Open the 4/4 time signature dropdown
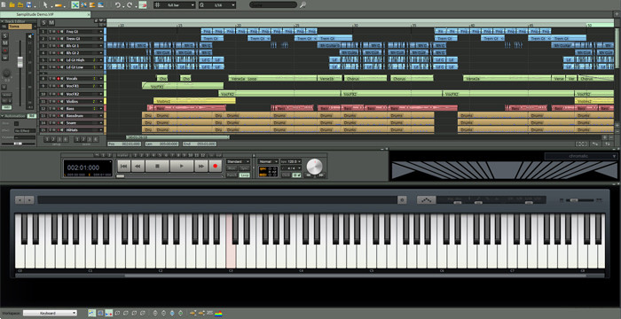 [291, 168]
